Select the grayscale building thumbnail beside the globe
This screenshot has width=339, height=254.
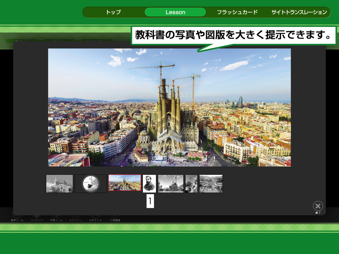[x=59, y=184]
